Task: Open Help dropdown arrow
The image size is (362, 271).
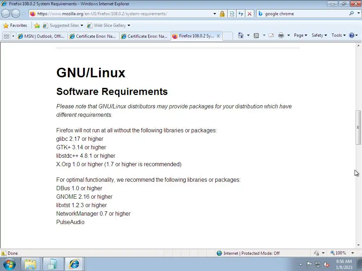Action: [x=357, y=35]
